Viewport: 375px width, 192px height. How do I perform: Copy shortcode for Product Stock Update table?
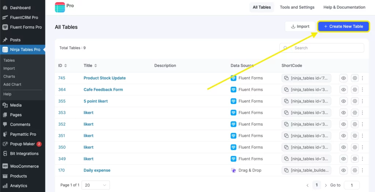pyautogui.click(x=286, y=78)
